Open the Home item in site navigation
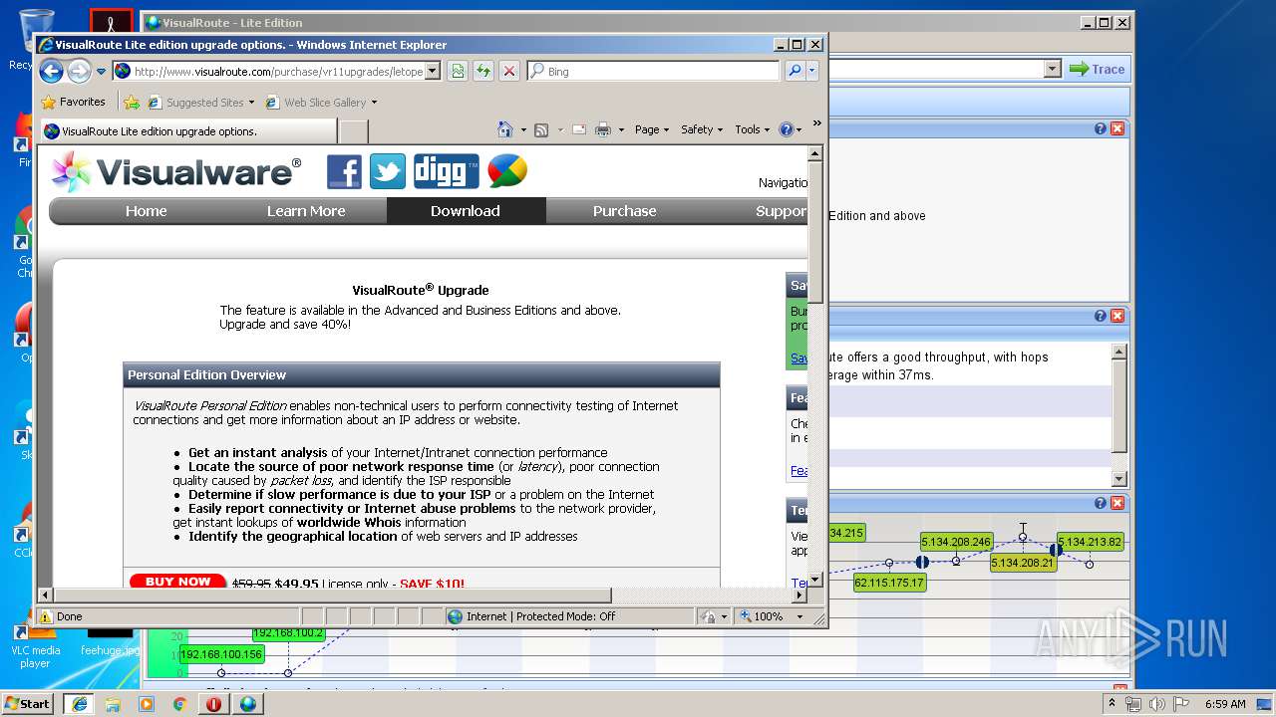1276x717 pixels. coord(147,211)
